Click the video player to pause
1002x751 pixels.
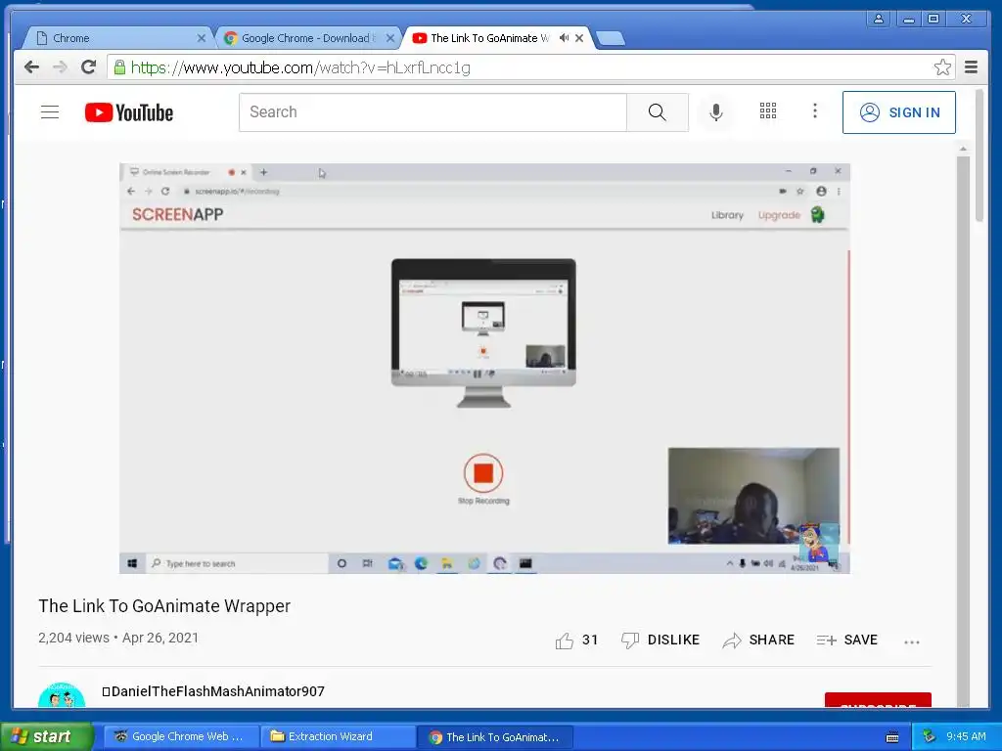pos(484,369)
